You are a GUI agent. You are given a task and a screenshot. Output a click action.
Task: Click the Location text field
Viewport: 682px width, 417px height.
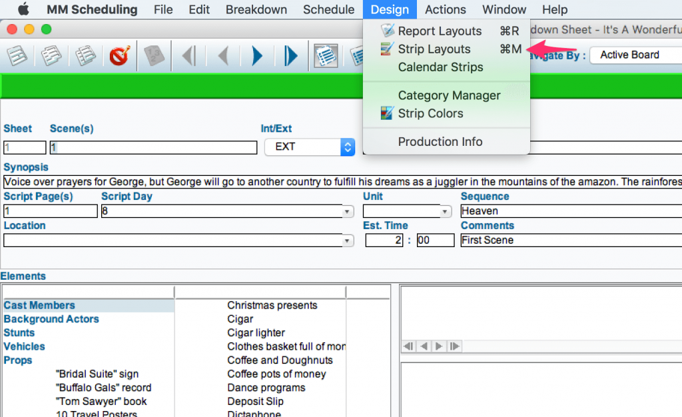(173, 240)
